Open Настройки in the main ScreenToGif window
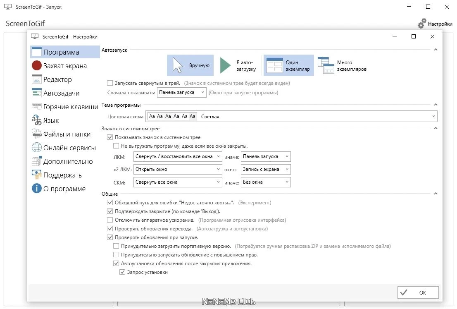The width and height of the screenshot is (457, 309). (x=435, y=24)
